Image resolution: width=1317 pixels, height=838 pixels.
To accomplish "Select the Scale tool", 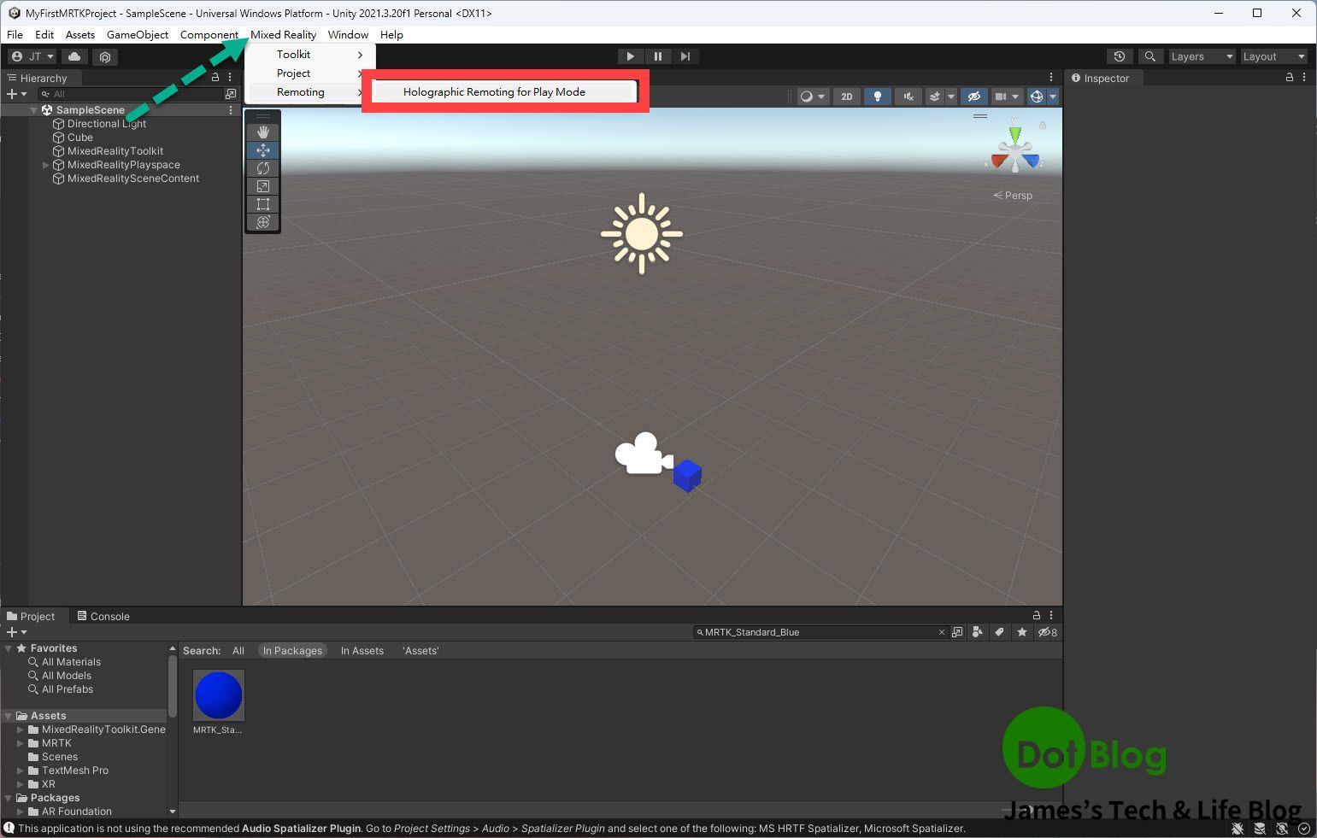I will 262,185.
